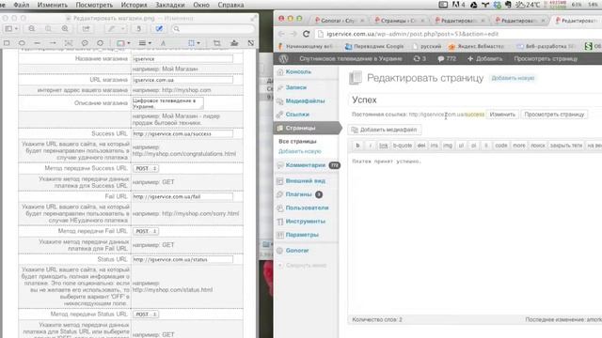602x338 pixels.
Task: Click the 'b' bold quicktag button
Action: (357, 146)
